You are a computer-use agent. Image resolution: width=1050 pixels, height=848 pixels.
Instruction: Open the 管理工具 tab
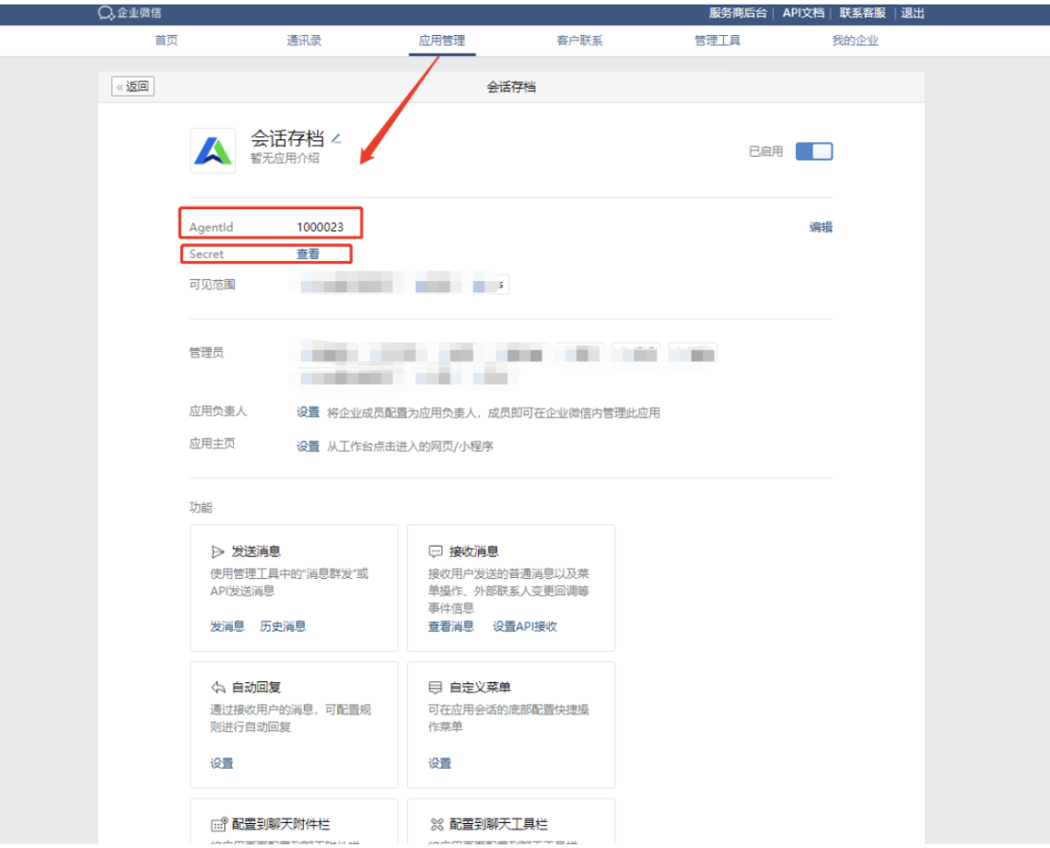point(717,41)
